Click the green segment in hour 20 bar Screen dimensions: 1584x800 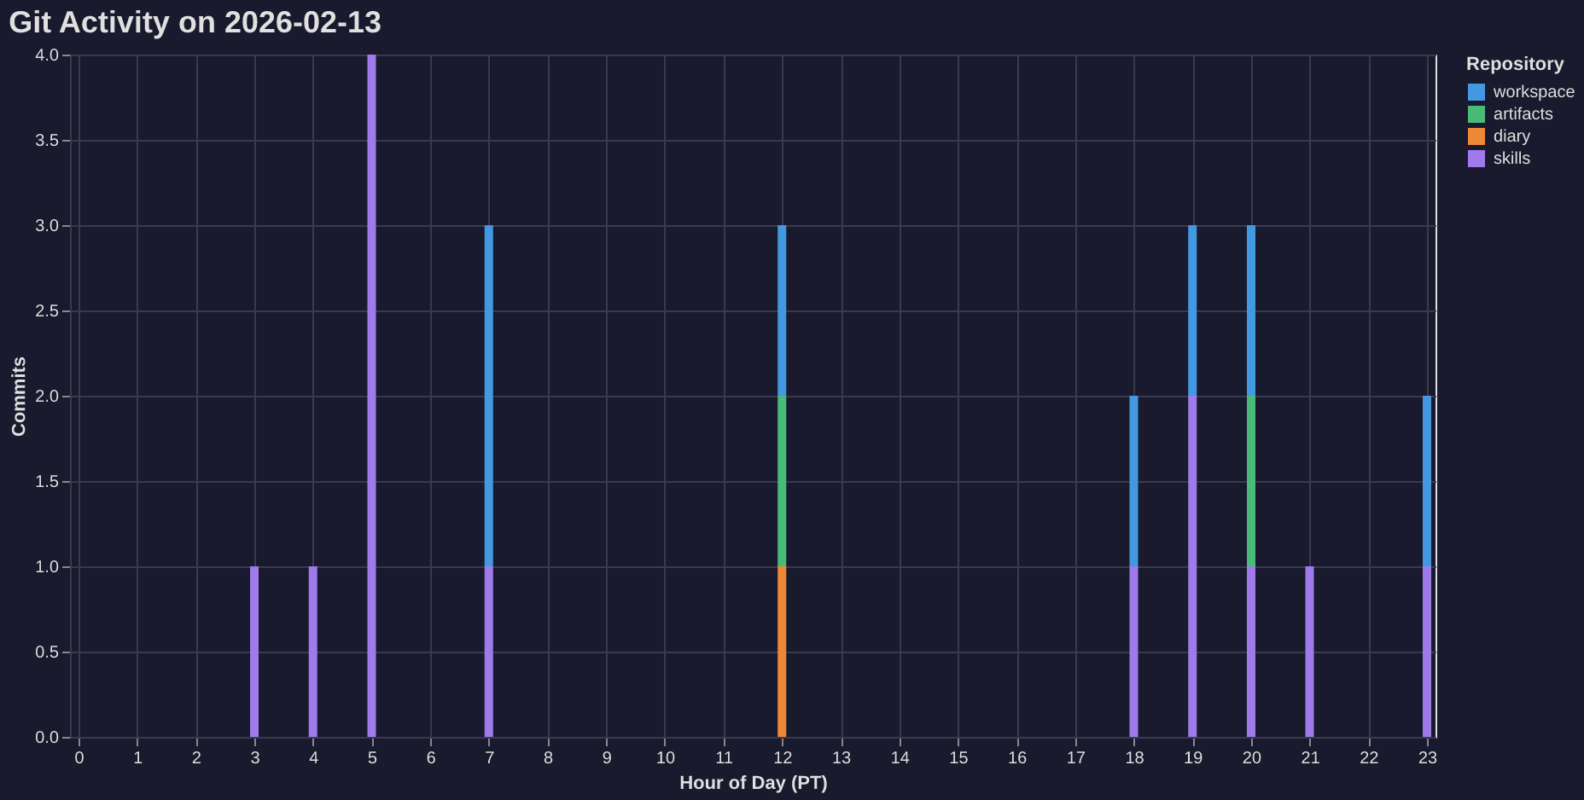[1252, 482]
